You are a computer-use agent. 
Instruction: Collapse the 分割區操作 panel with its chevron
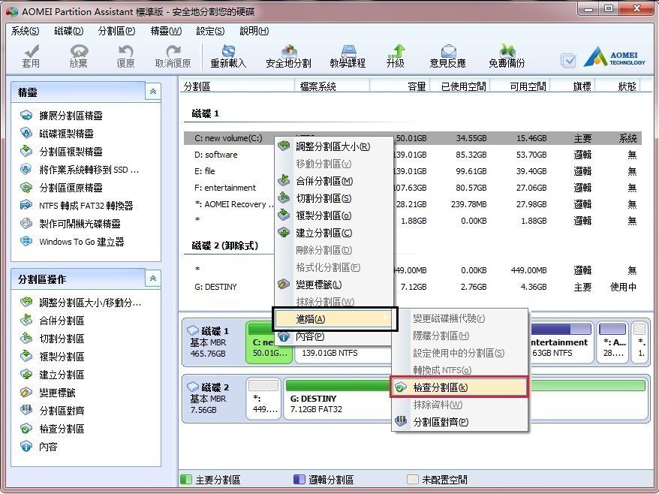(x=153, y=279)
